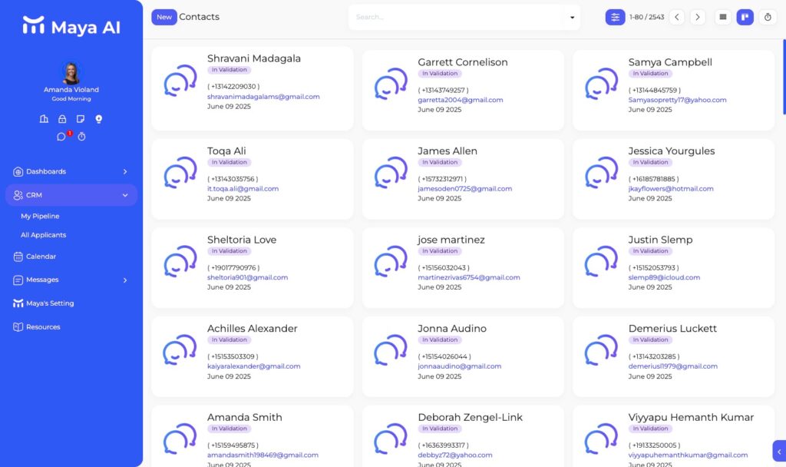Click Jessica Yourgules's avatar icon
The height and width of the screenshot is (467, 786).
click(601, 173)
